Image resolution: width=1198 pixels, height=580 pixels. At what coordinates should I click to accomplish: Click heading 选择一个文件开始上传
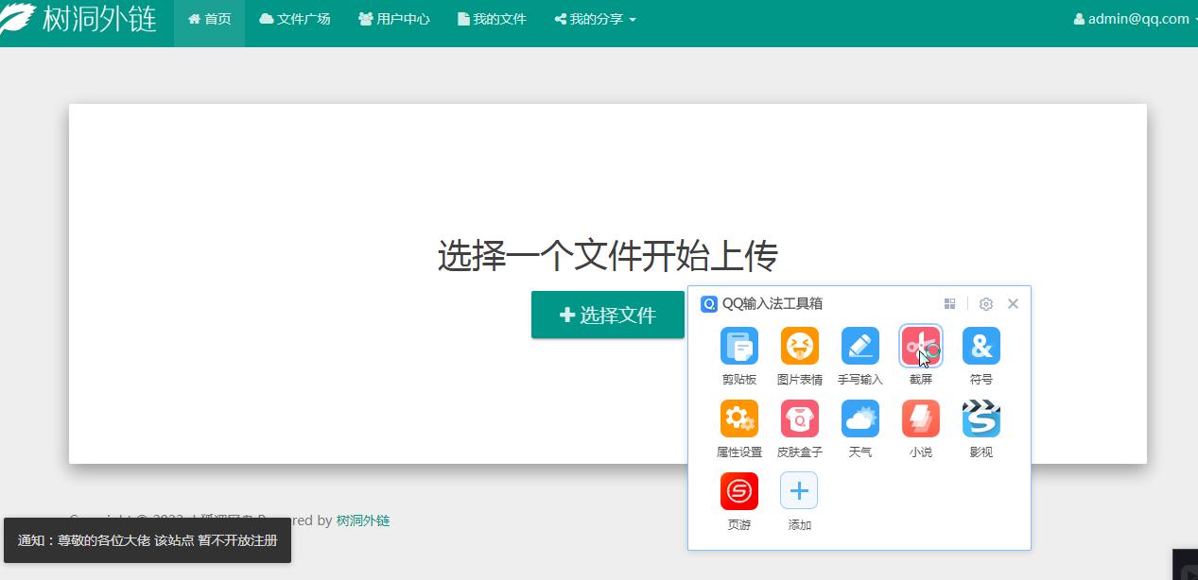click(608, 256)
